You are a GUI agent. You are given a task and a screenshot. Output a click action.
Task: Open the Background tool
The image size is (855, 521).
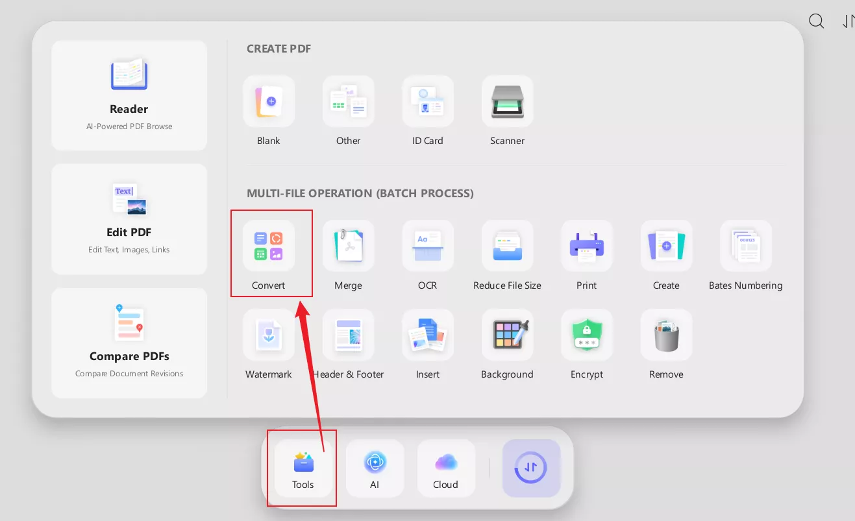[x=507, y=335]
